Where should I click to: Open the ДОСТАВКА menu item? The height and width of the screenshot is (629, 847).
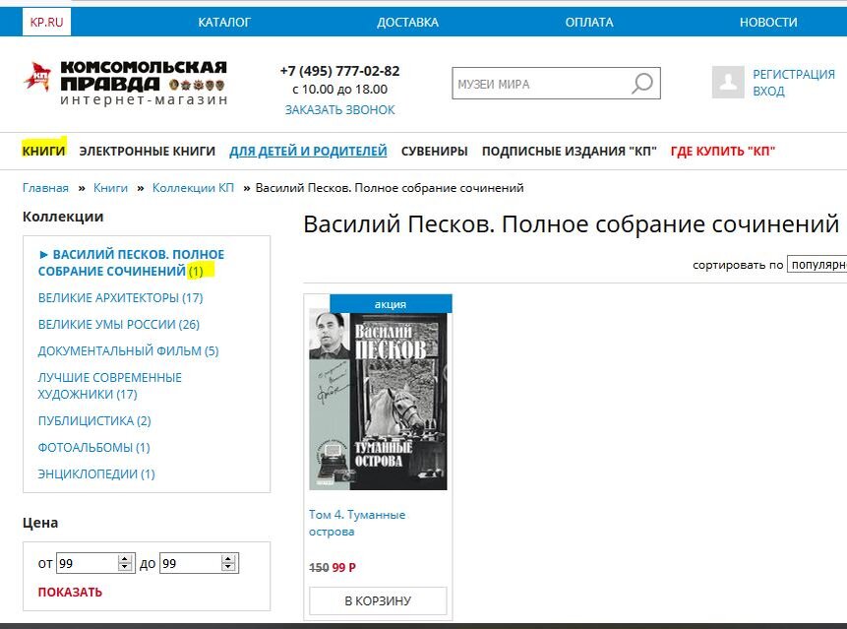pyautogui.click(x=408, y=23)
